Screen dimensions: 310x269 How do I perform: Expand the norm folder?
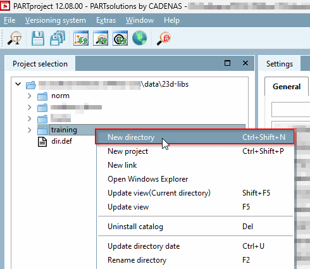click(30, 96)
